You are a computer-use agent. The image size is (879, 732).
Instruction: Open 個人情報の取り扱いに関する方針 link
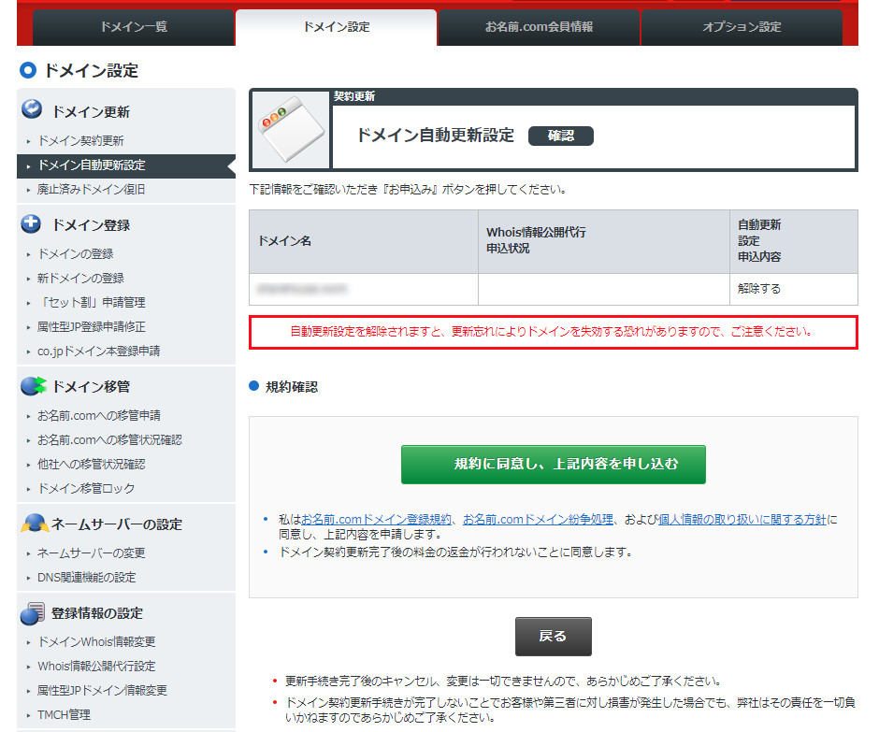[x=742, y=519]
